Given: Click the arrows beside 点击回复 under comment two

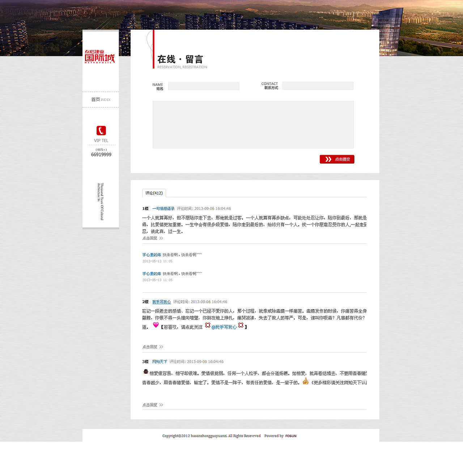Looking at the screenshot, I should [161, 347].
